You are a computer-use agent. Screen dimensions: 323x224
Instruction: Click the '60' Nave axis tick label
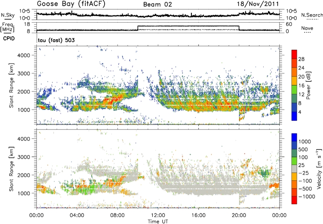tap(289, 24)
